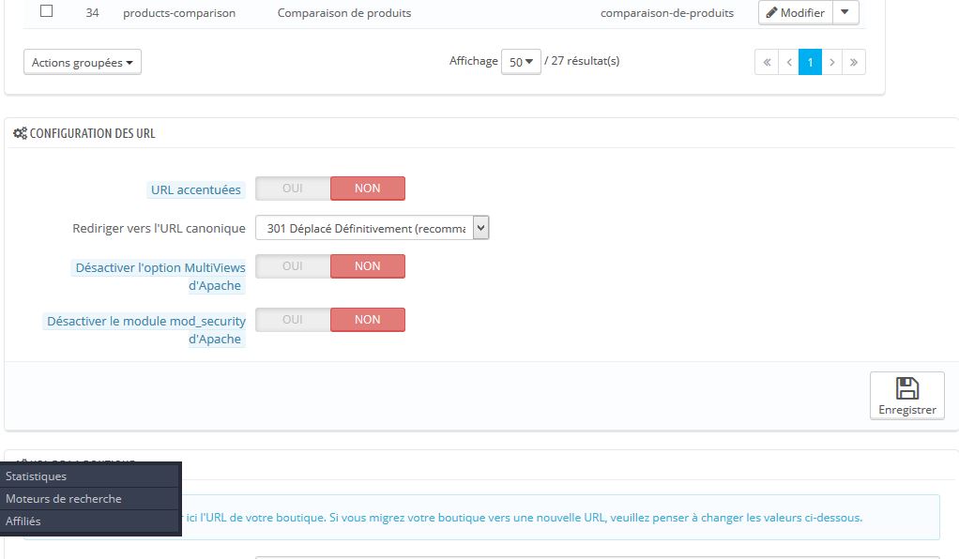
Task: Open Moteurs de recherche menu item
Action: pos(90,498)
